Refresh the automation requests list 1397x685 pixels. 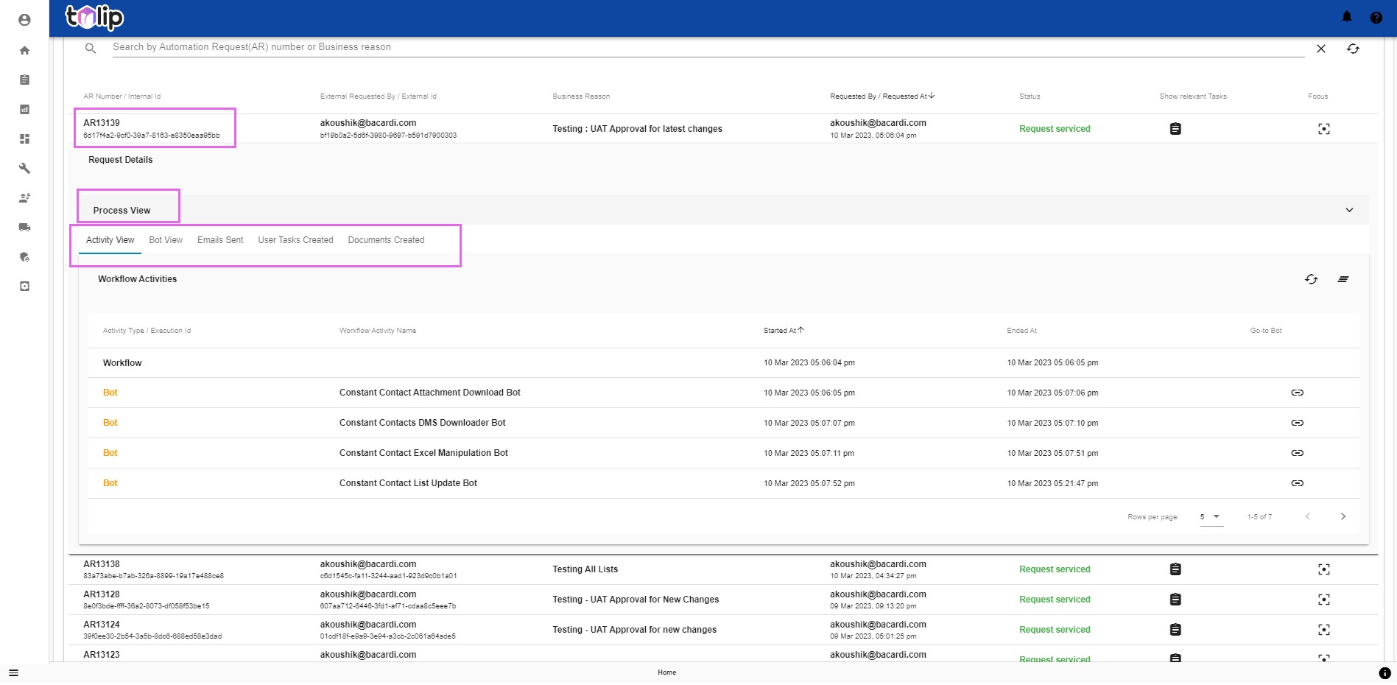click(x=1353, y=49)
